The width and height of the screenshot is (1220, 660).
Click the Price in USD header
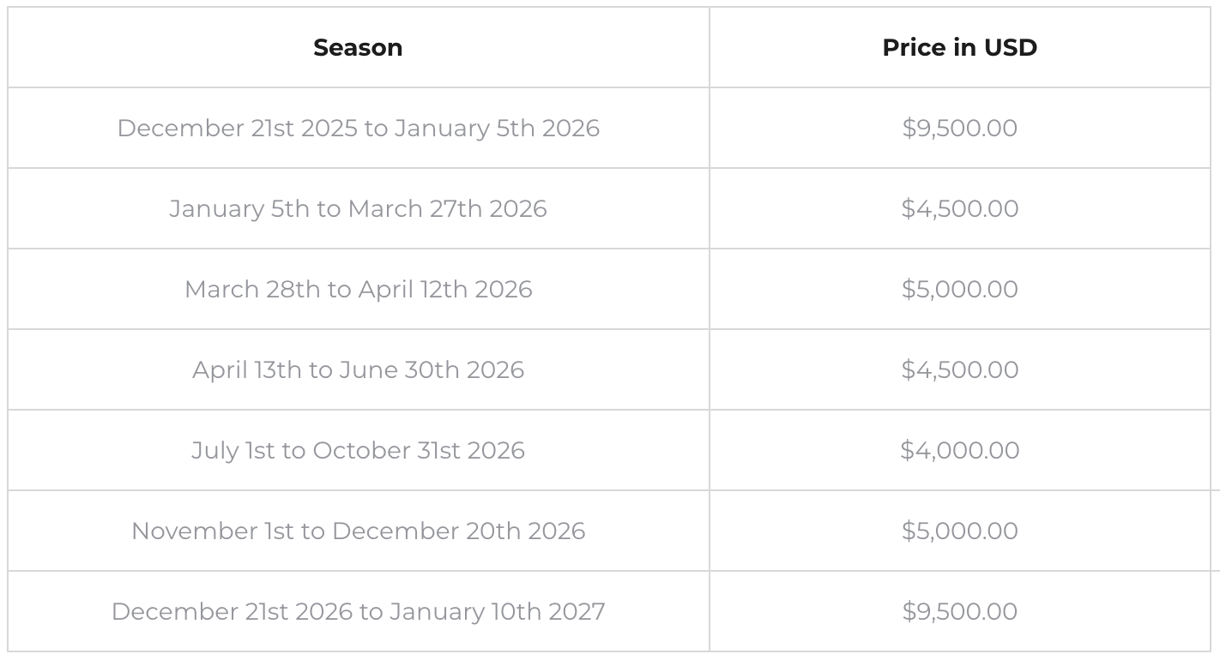(x=959, y=48)
